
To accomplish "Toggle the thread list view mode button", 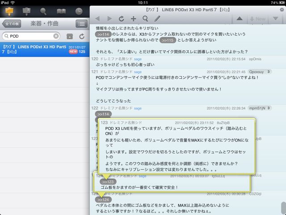I will pyautogui.click(x=81, y=24).
